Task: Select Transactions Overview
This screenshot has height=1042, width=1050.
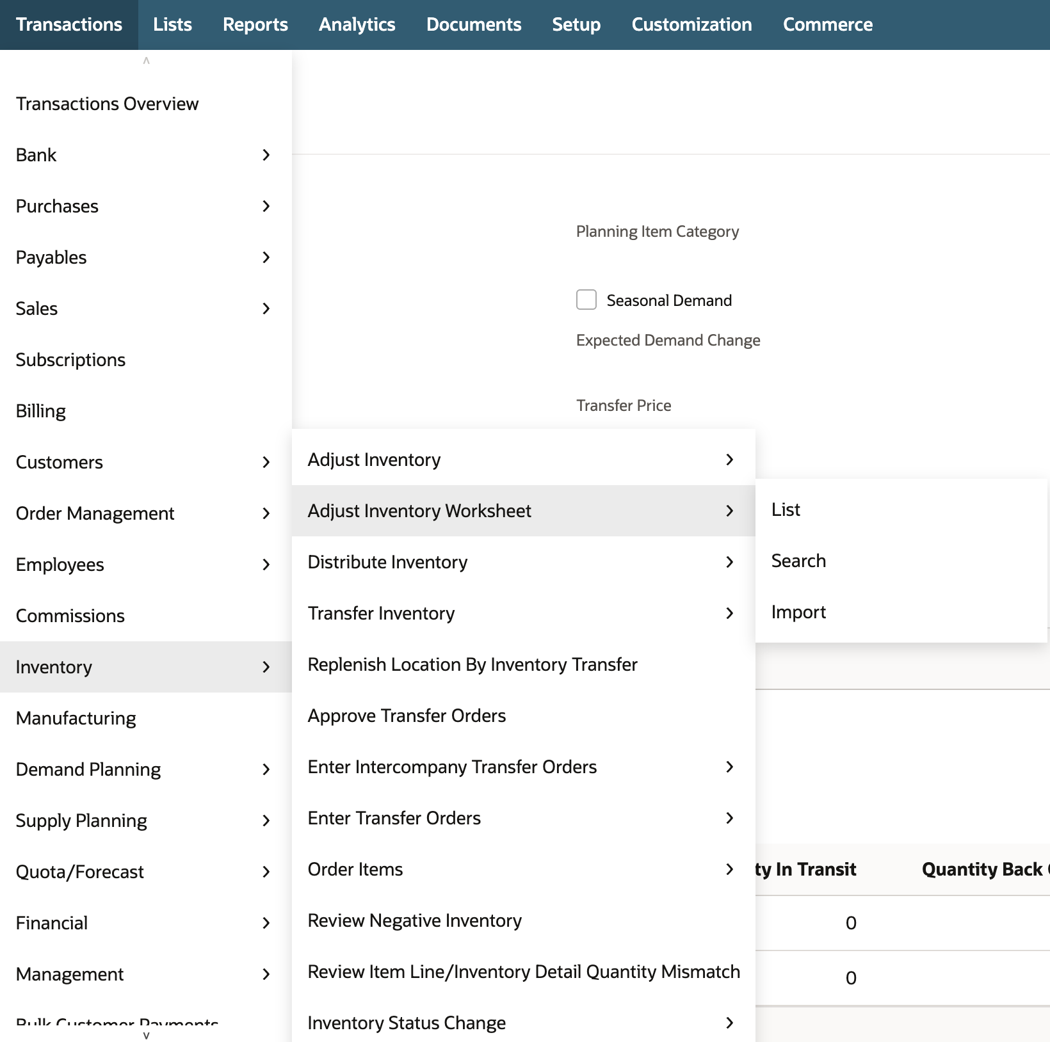Action: 146,104
